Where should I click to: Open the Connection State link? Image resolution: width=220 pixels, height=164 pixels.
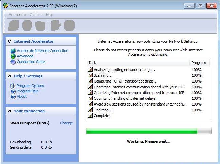[31, 62]
